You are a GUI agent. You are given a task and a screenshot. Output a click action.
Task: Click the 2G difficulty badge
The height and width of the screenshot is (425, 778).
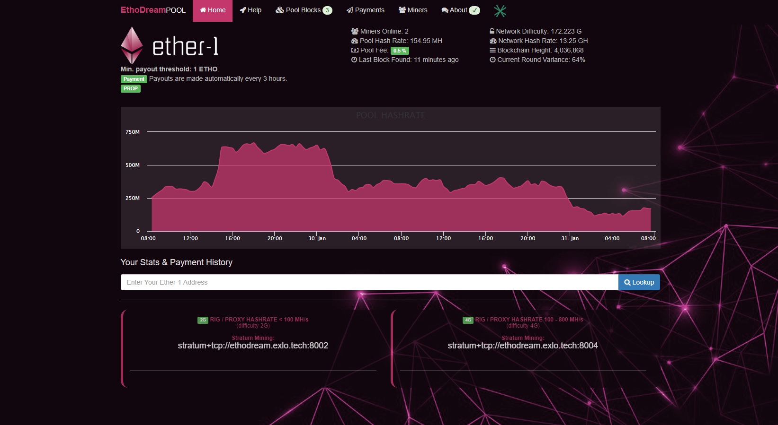click(203, 320)
